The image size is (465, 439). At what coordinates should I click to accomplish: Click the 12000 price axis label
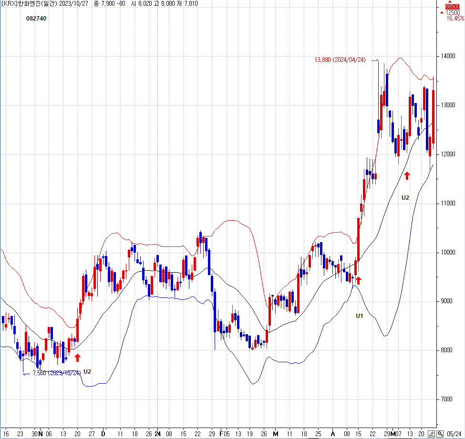pyautogui.click(x=448, y=154)
